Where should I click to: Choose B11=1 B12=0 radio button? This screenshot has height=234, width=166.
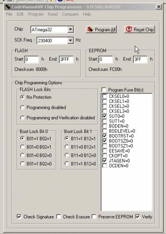tap(66, 164)
